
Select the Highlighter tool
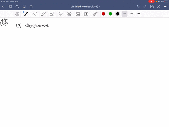[x=43, y=14]
